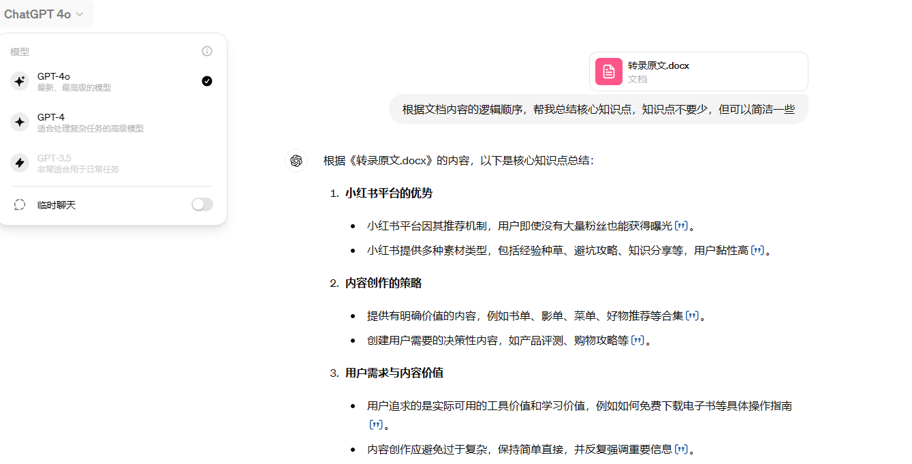Open the citation icon after 购物攻略等

click(x=638, y=340)
